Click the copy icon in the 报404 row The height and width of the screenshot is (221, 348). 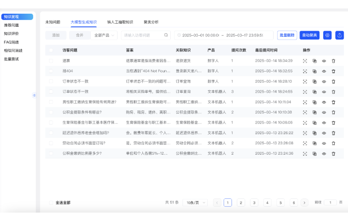[x=314, y=71]
